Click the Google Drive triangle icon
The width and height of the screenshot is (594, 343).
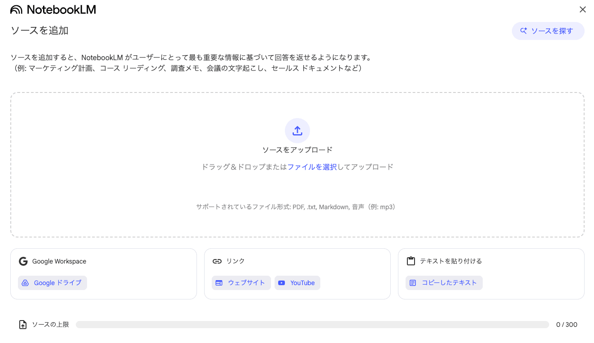pos(26,283)
